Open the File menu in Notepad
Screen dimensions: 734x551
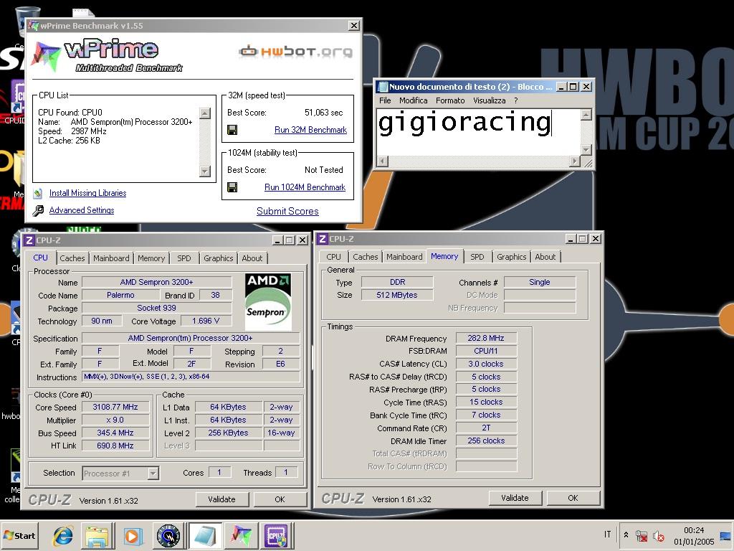coord(385,100)
